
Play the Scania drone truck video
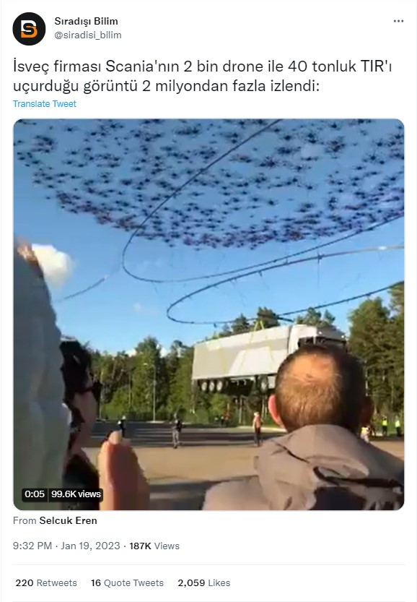tap(208, 314)
